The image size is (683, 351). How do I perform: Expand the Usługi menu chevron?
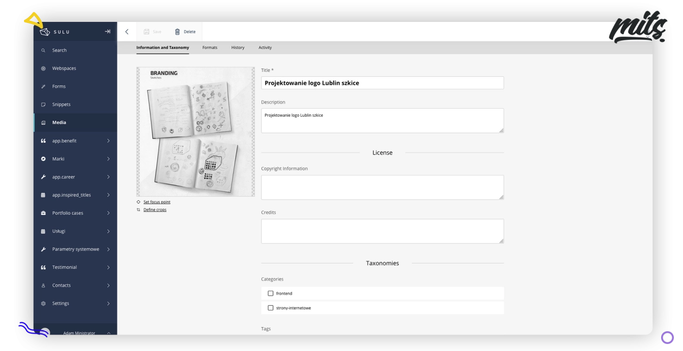108,231
